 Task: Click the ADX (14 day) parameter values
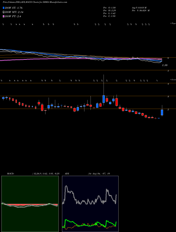coord(99,174)
